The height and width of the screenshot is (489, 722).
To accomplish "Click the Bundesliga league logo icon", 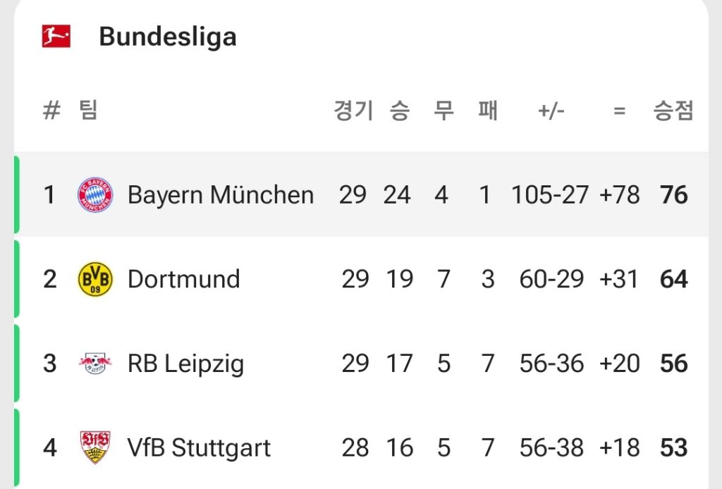I will click(56, 37).
